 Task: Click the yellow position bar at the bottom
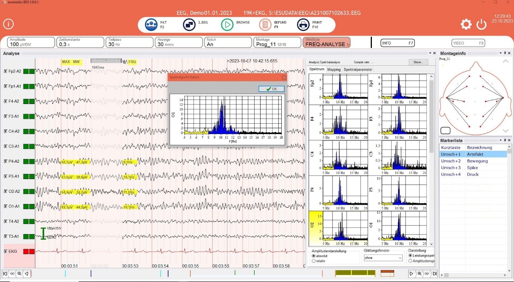coord(354,273)
